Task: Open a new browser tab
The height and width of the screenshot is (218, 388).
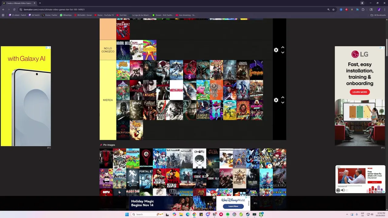Action: point(40,3)
